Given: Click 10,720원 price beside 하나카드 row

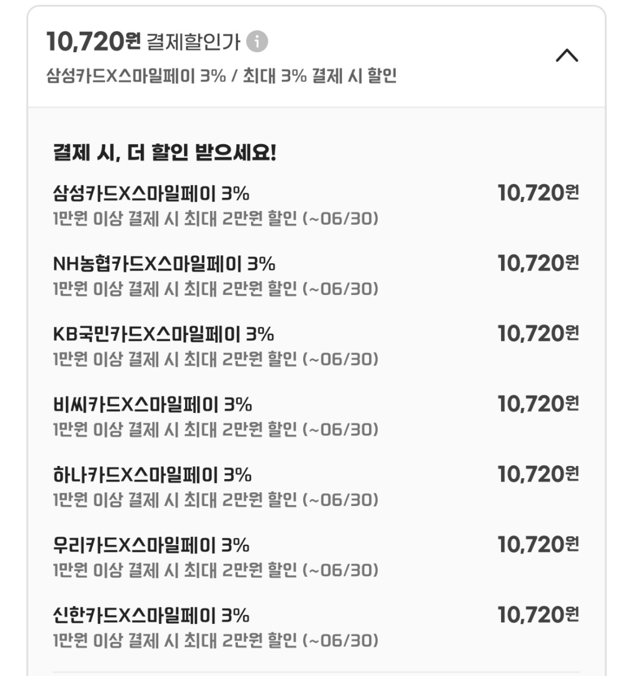Looking at the screenshot, I should (538, 474).
